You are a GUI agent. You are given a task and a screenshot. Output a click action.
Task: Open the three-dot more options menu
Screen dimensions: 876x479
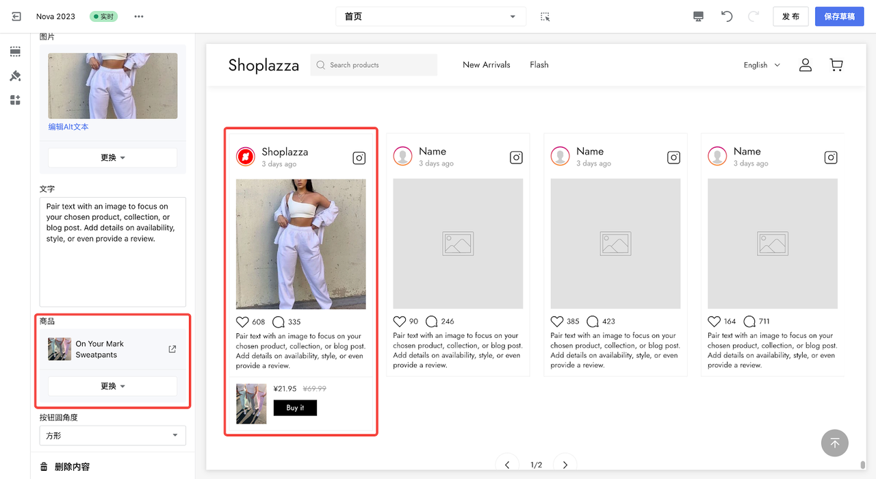click(139, 16)
